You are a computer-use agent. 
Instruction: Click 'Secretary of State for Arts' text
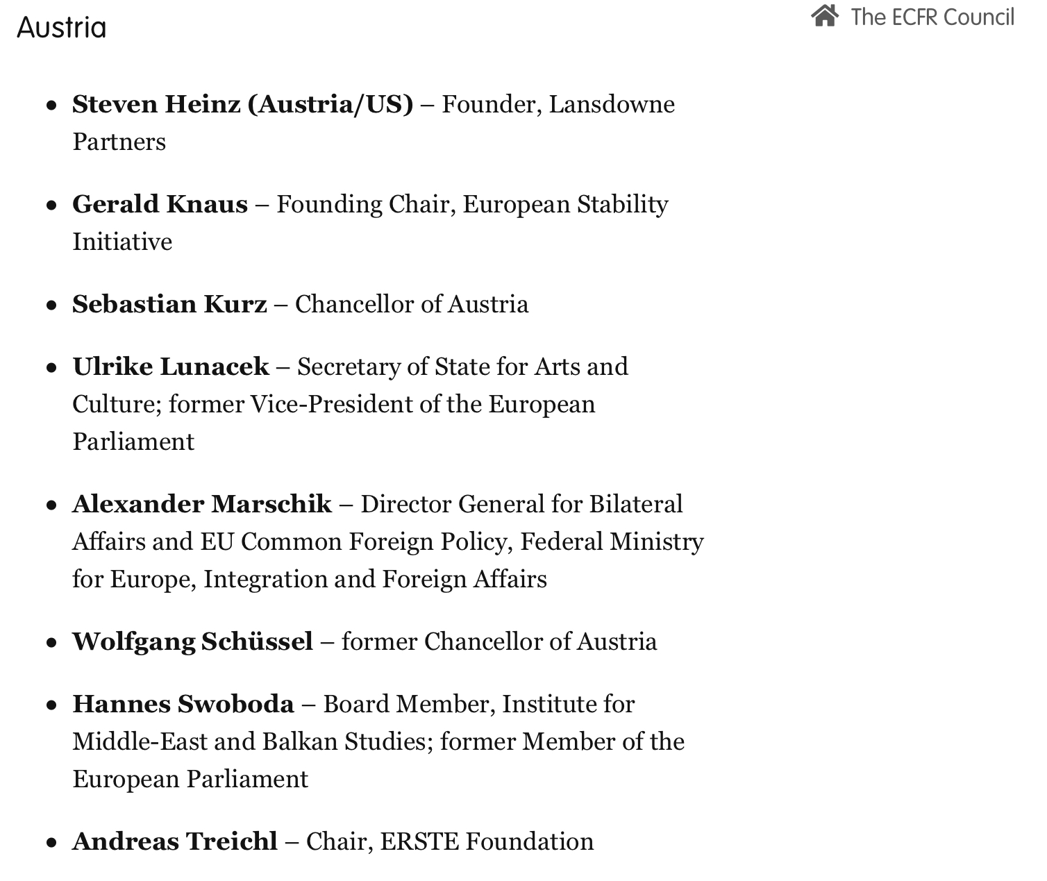462,367
